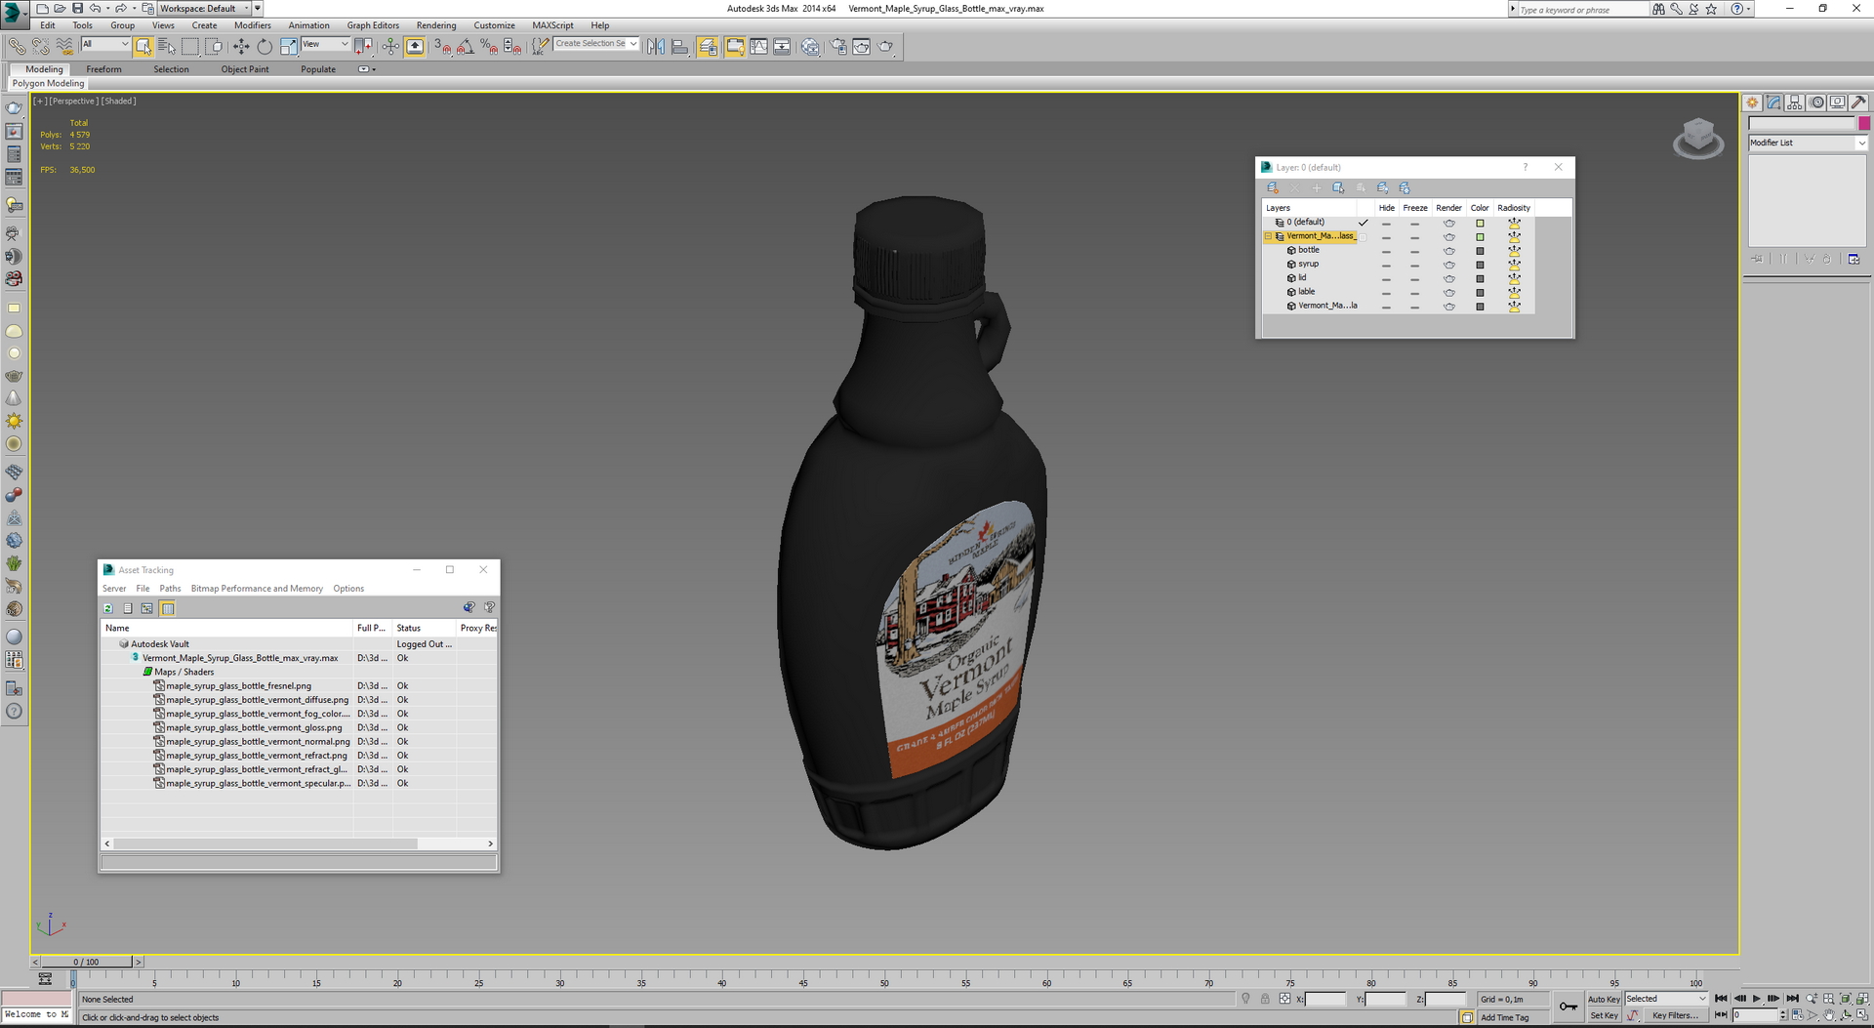
Task: Toggle the selection lock icon
Action: (x=1265, y=999)
